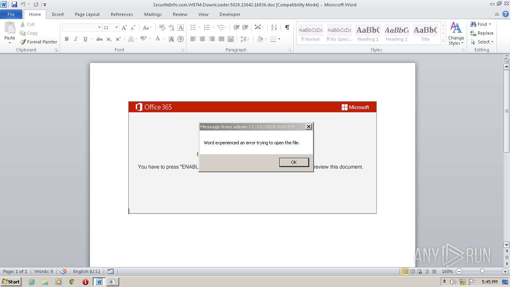Open the font name dropdown
The image size is (510, 287).
99,28
